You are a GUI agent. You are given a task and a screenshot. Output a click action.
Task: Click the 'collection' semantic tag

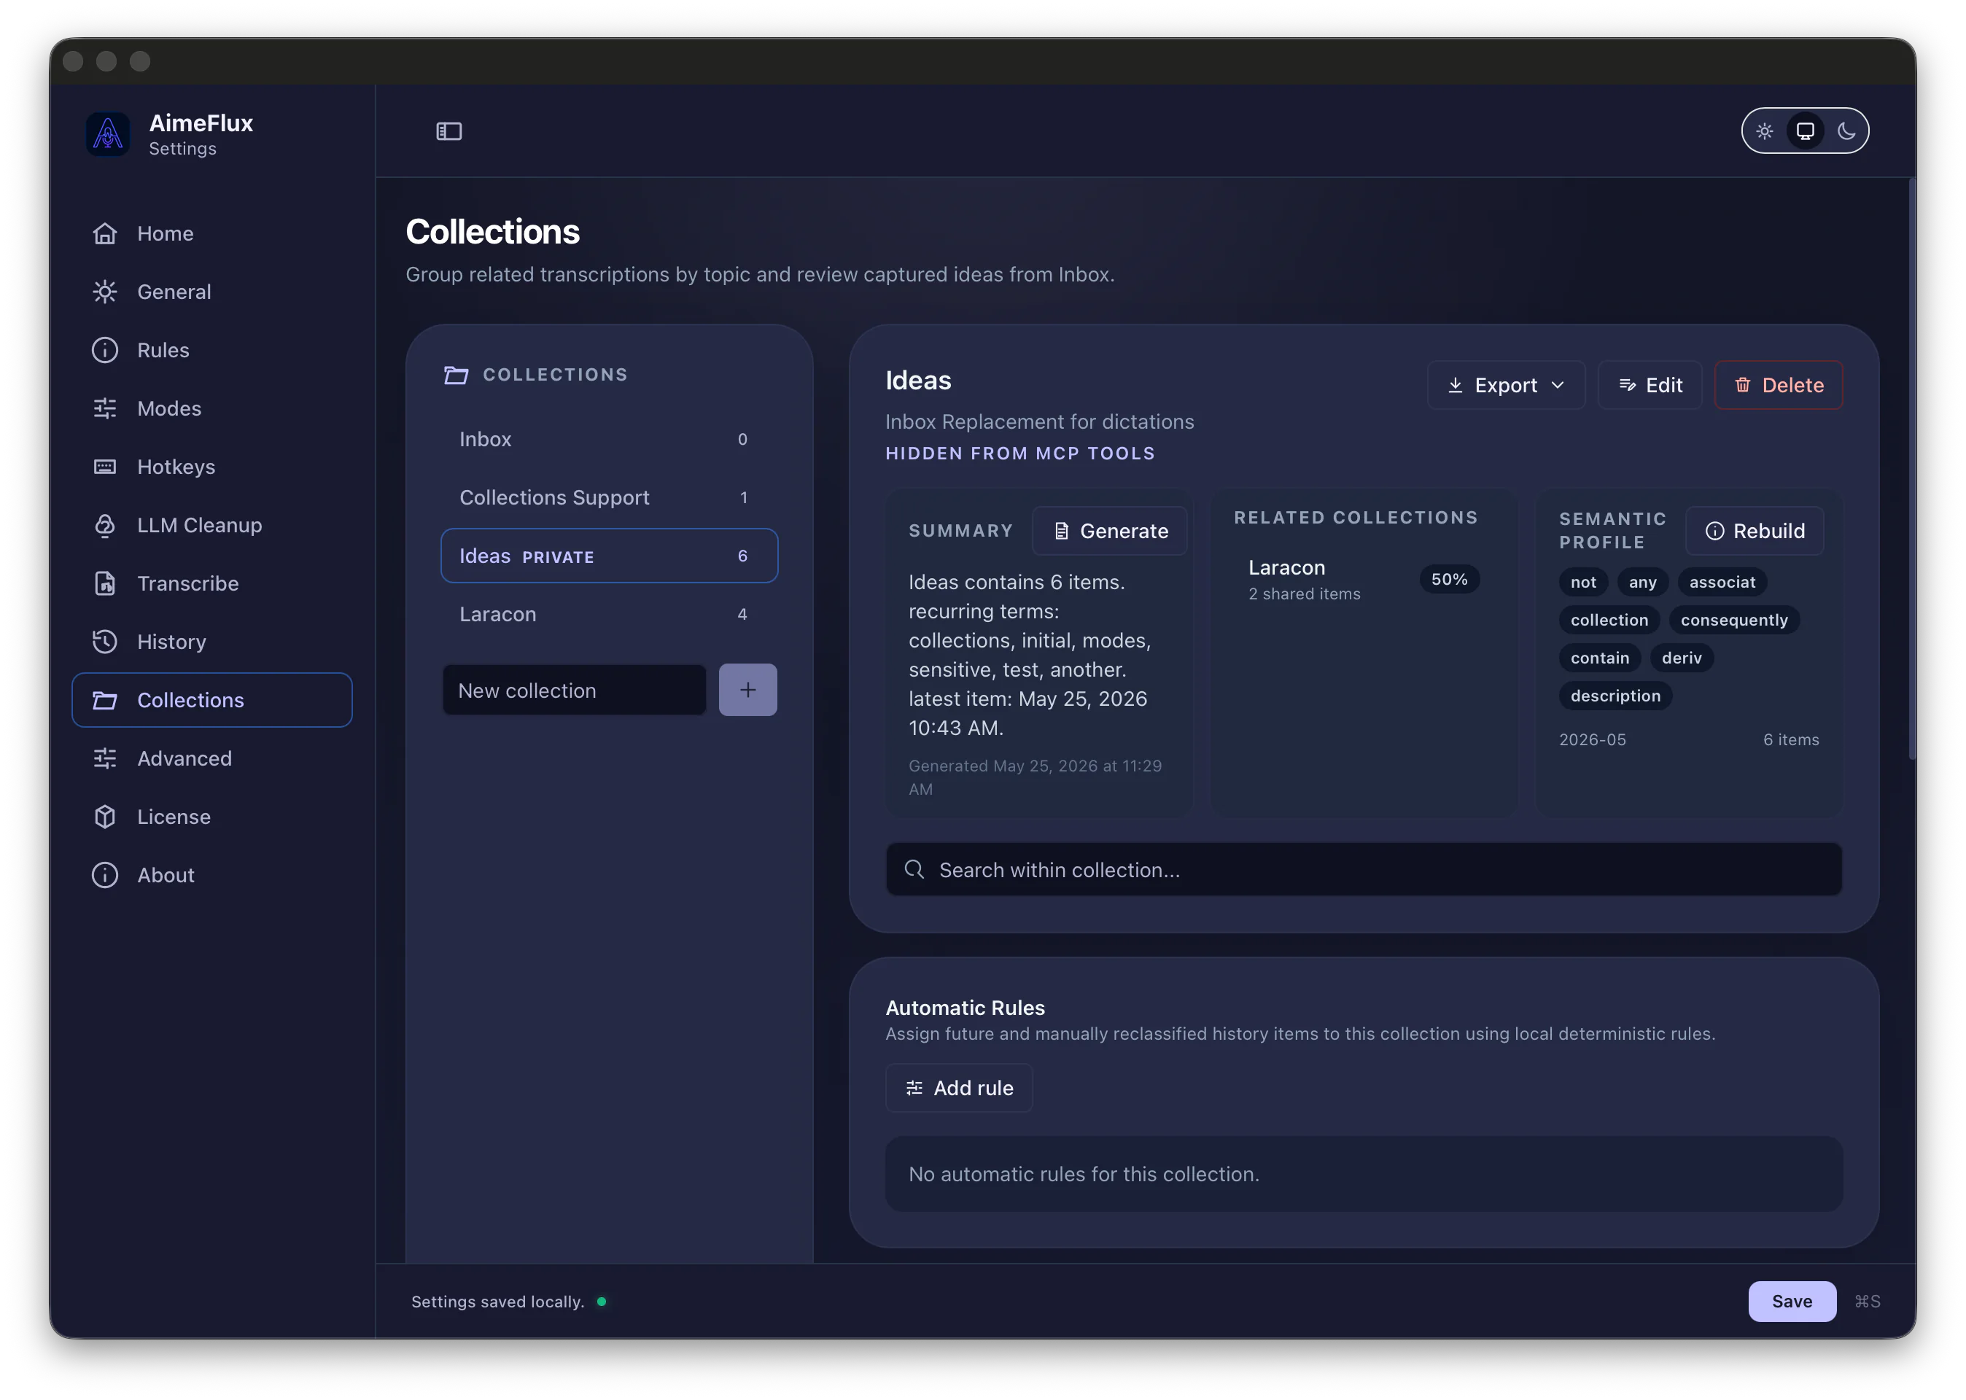click(1608, 620)
